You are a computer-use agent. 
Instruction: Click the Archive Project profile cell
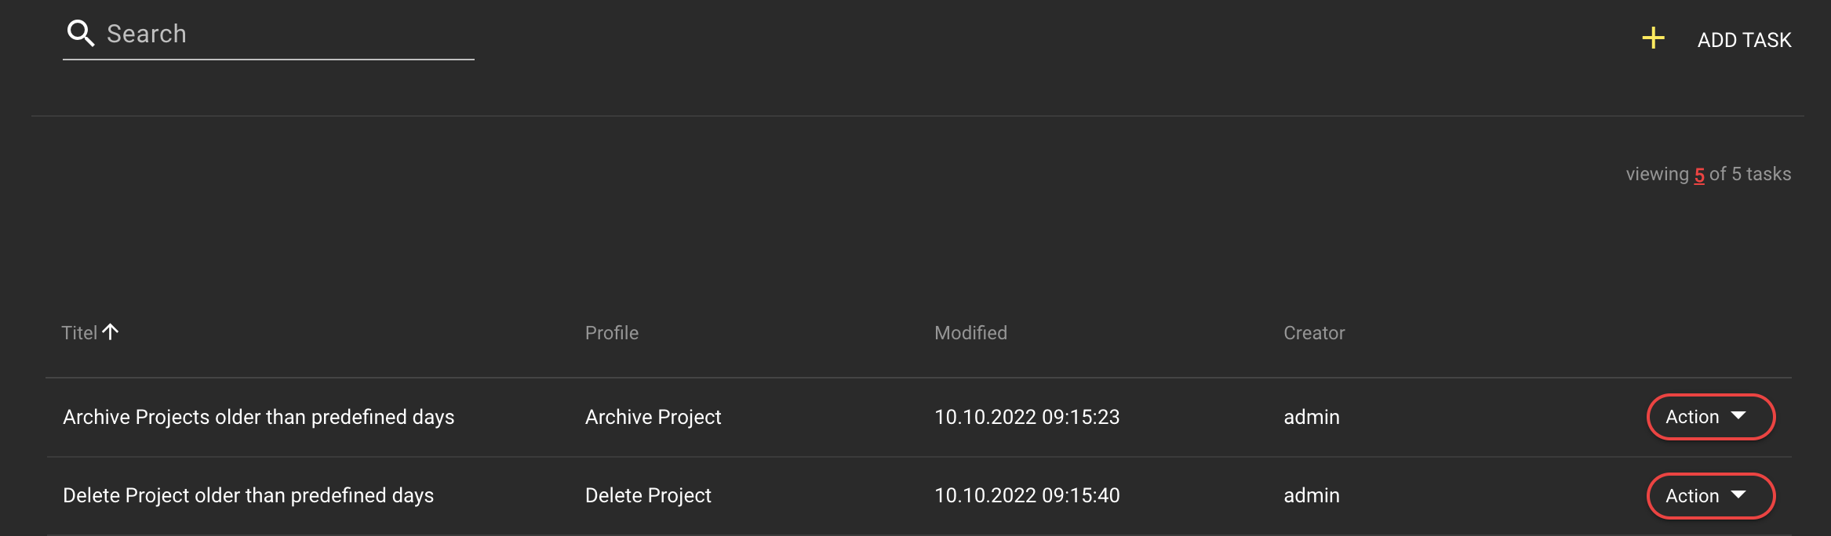[x=653, y=417]
